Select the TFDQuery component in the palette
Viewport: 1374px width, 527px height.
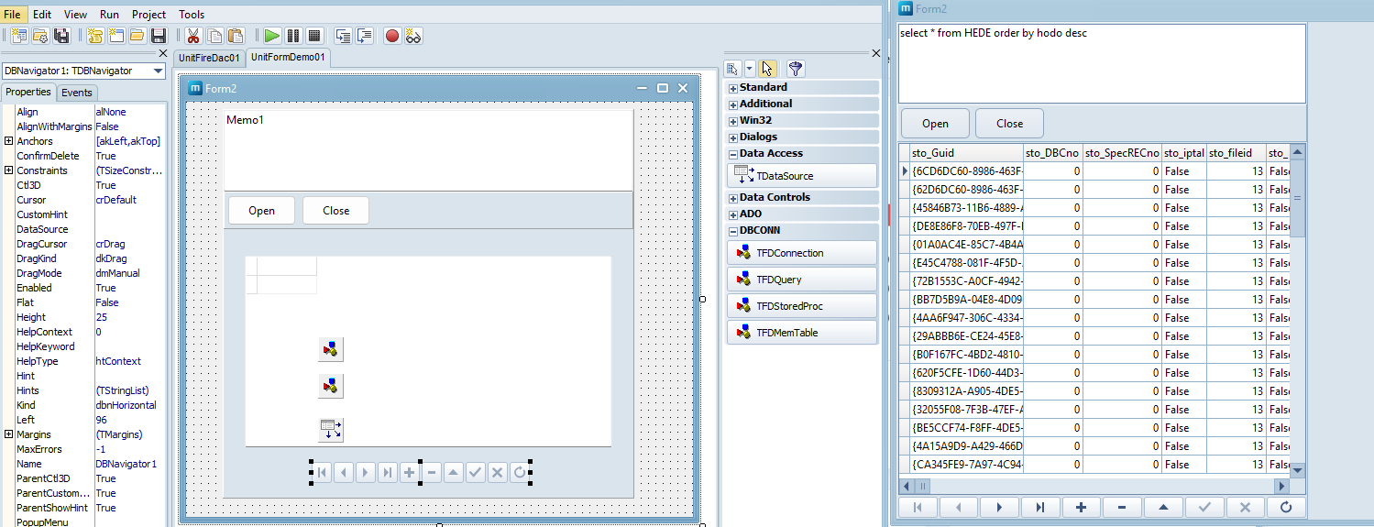coord(803,280)
